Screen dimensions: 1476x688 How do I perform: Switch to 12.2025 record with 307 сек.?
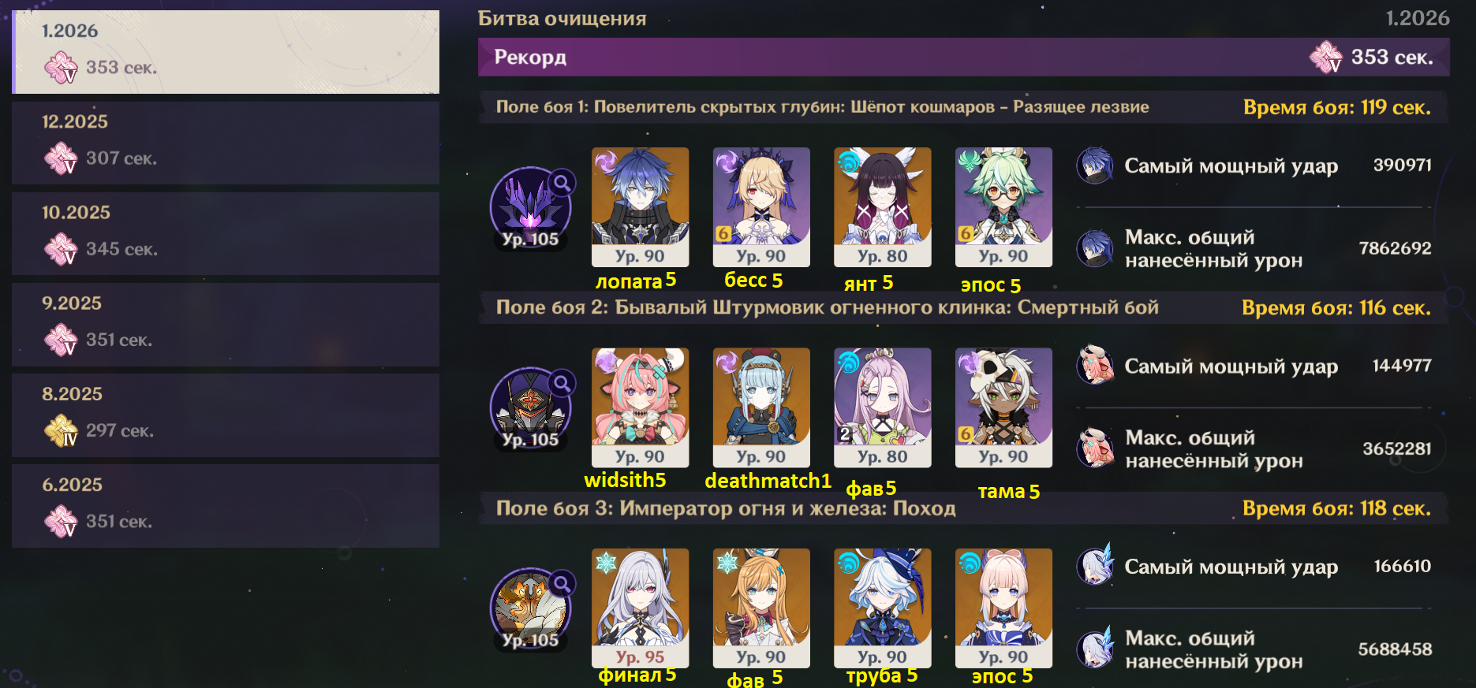226,143
